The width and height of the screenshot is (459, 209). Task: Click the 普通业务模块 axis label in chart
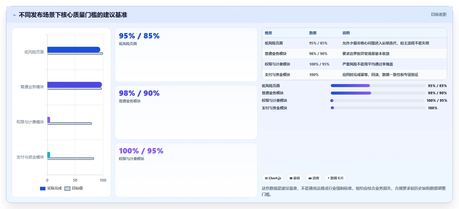tap(32, 87)
